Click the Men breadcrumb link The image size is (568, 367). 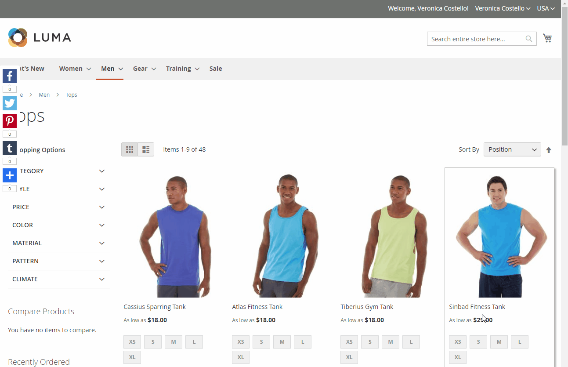click(x=44, y=95)
